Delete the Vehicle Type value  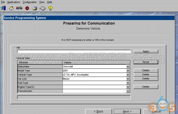tap(146, 74)
